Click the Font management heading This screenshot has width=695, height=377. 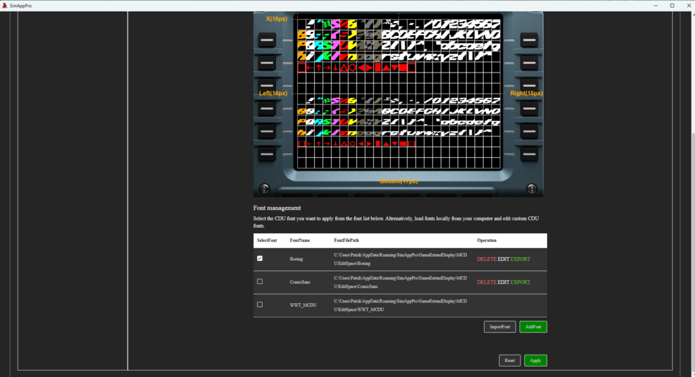click(x=277, y=207)
